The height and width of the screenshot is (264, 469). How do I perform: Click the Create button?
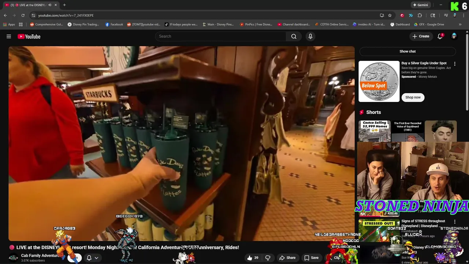pyautogui.click(x=421, y=36)
